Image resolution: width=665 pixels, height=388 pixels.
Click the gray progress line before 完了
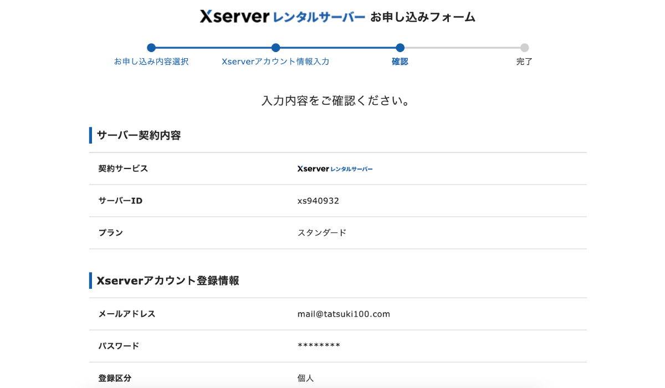462,48
